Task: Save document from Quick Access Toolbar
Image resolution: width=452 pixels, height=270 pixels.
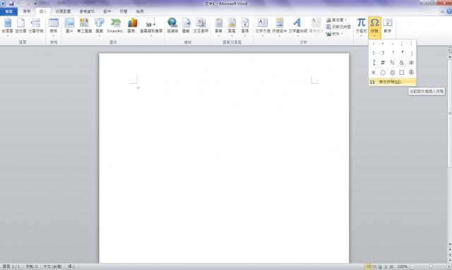Action: click(11, 4)
